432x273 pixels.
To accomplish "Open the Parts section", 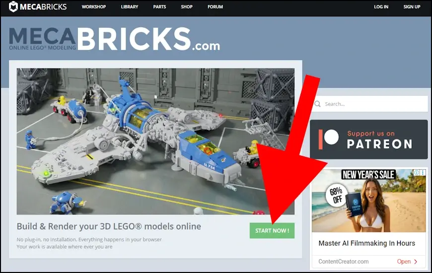I will (x=159, y=7).
